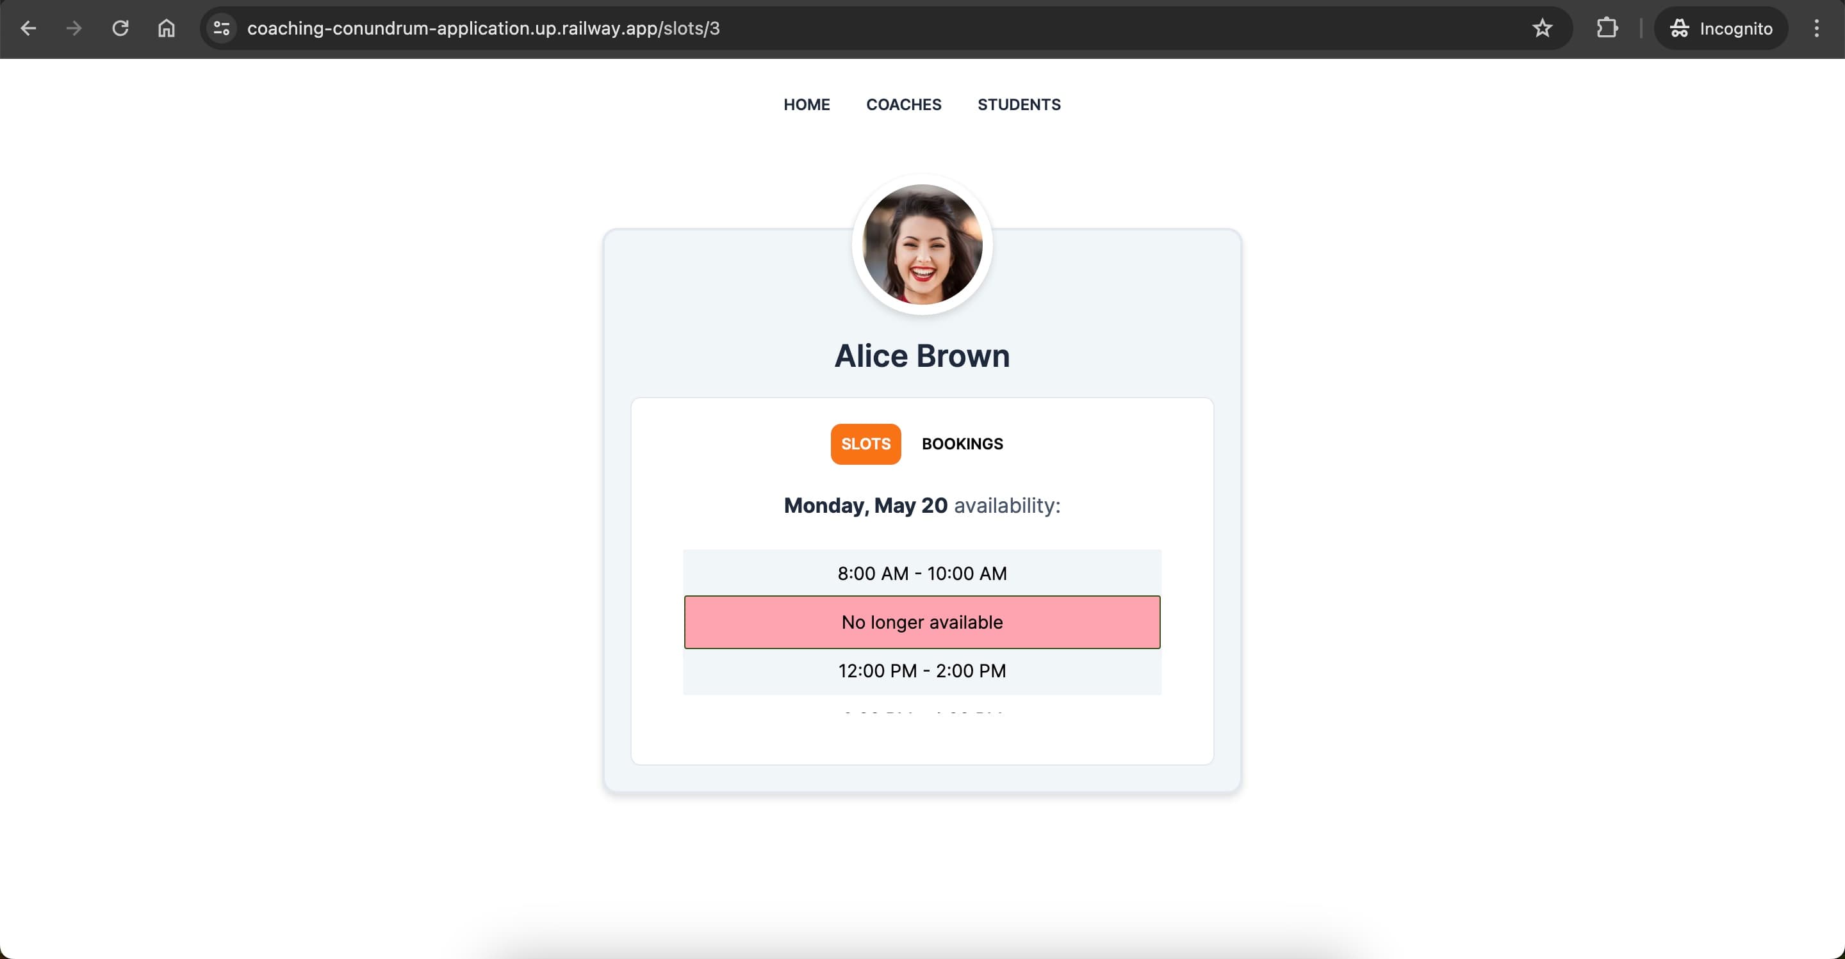Image resolution: width=1845 pixels, height=959 pixels.
Task: Click the 12:00 PM - 2:00 PM time slot
Action: point(921,671)
